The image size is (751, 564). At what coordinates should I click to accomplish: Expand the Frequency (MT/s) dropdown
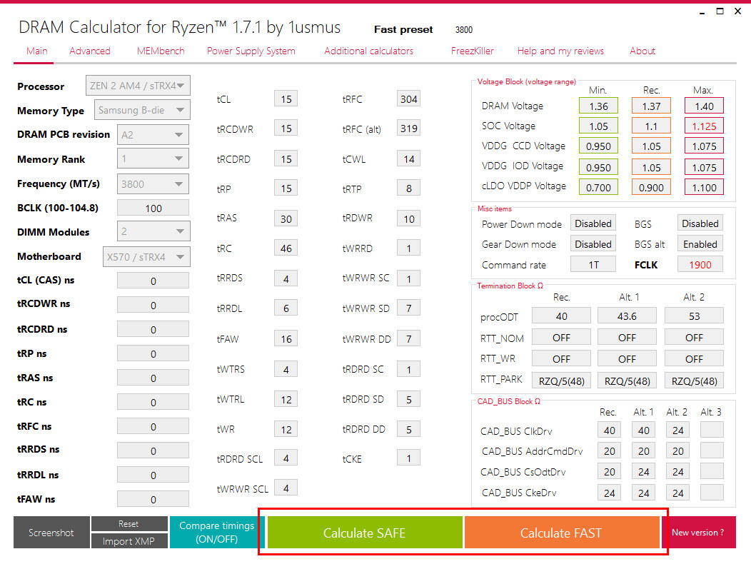pyautogui.click(x=153, y=184)
